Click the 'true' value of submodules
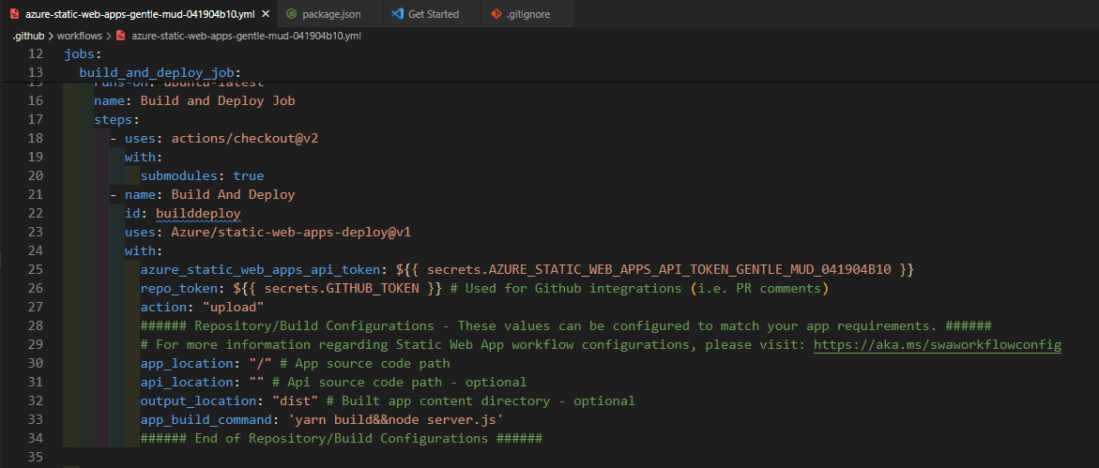The image size is (1099, 468). point(249,175)
